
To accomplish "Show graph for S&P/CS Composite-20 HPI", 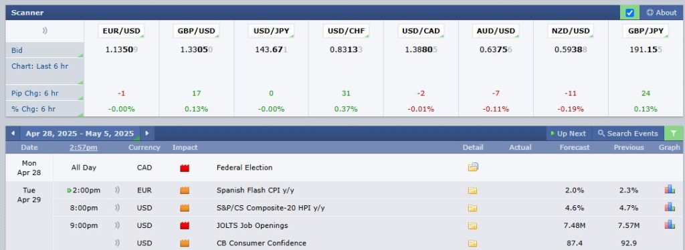I will [669, 207].
